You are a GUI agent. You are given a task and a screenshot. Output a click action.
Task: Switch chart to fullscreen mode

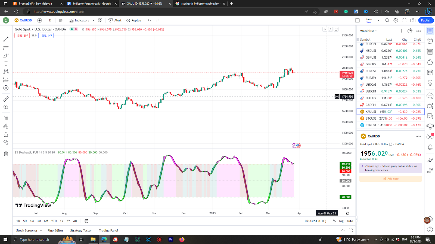[x=404, y=20]
